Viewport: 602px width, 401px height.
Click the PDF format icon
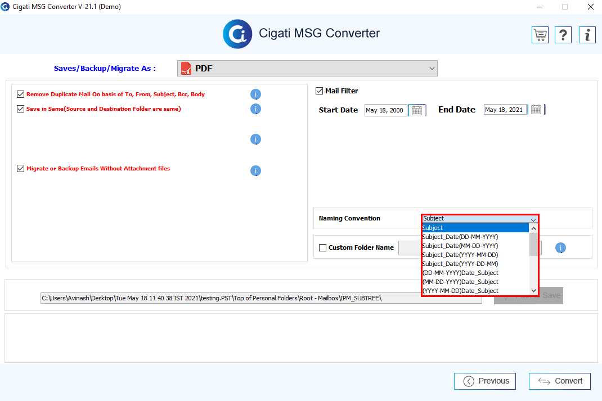[186, 68]
